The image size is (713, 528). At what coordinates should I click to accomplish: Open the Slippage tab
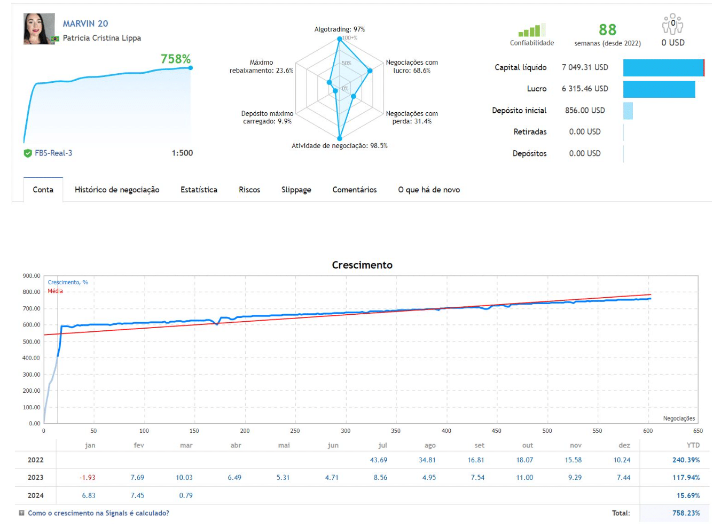(x=296, y=190)
